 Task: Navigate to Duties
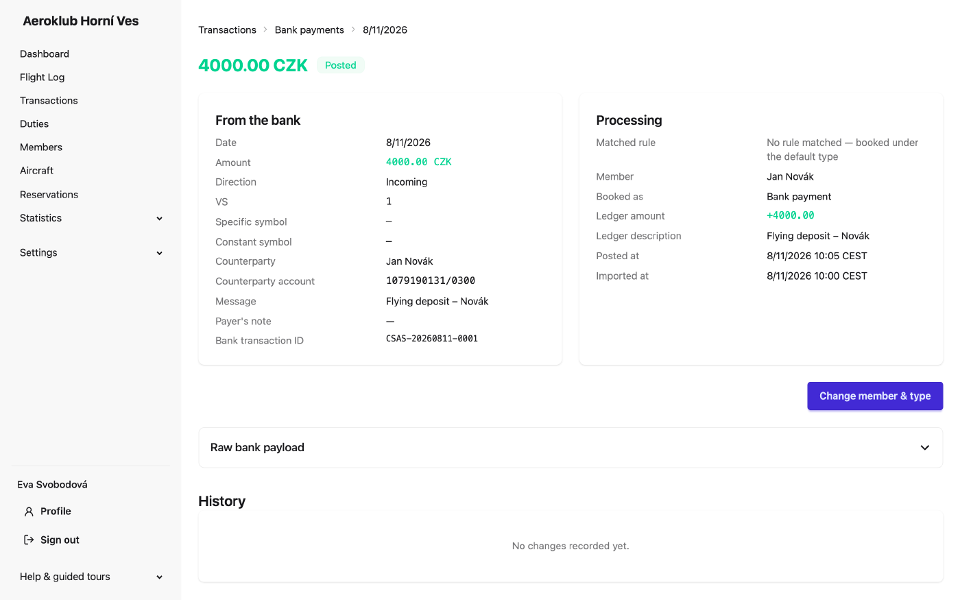click(34, 124)
